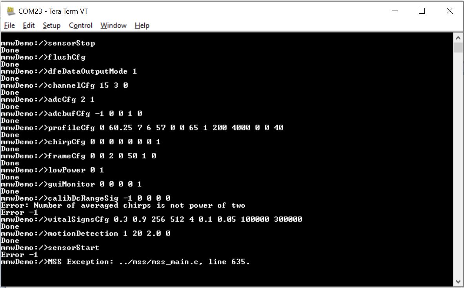The image size is (464, 288).
Task: Click the scrollbar up arrow
Action: click(458, 38)
